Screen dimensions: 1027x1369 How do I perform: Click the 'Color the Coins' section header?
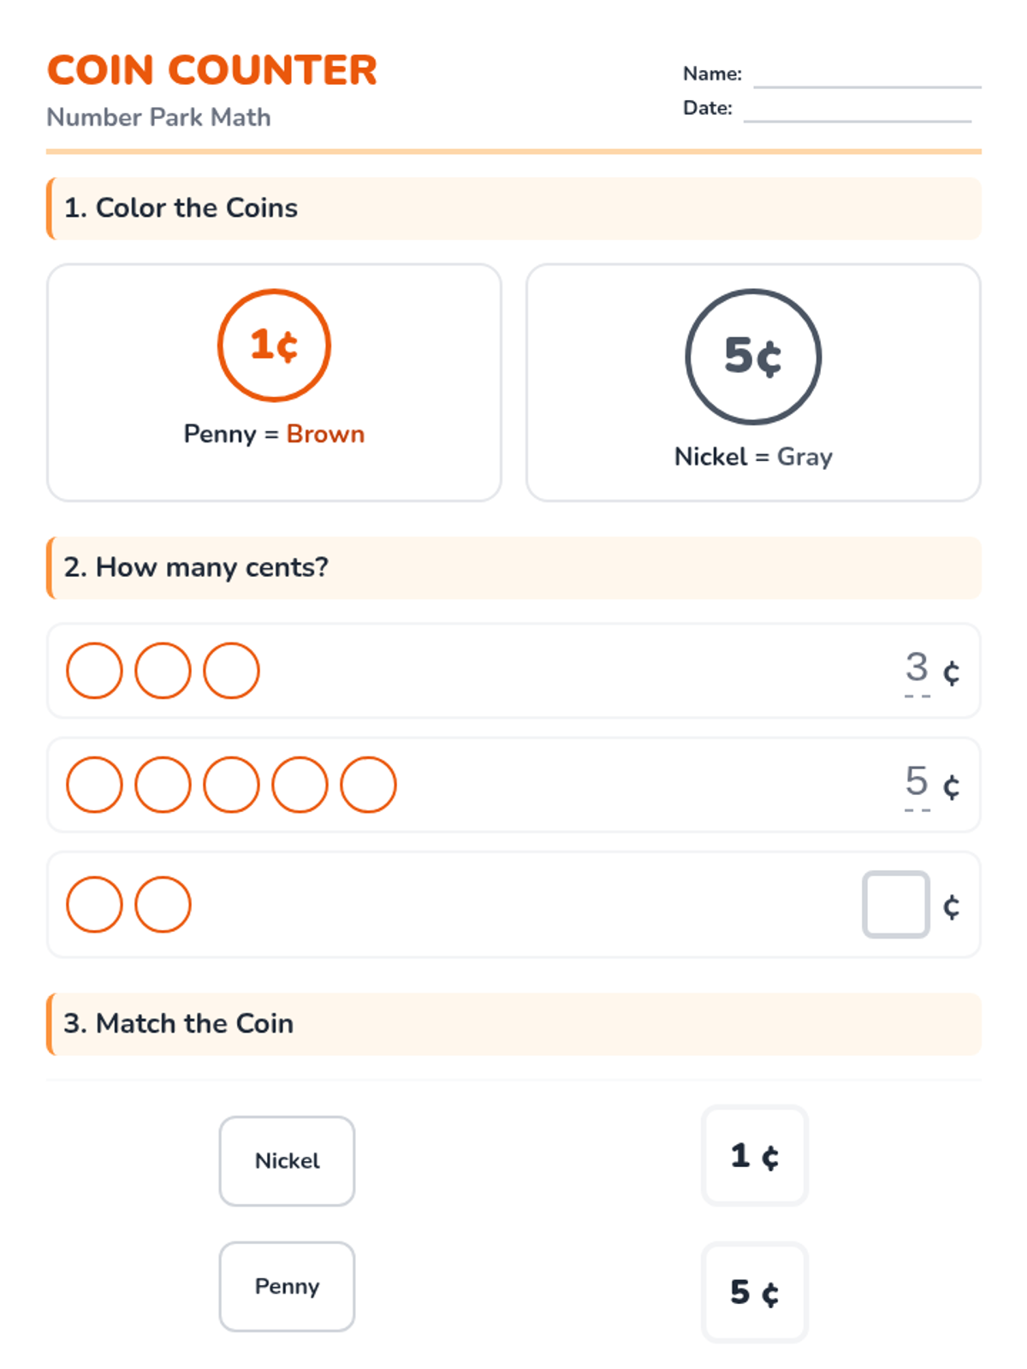coord(513,208)
